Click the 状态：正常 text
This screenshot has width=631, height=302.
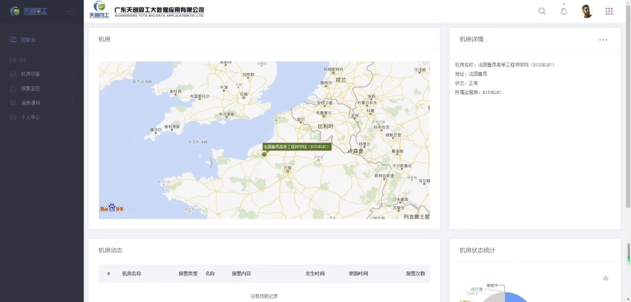pos(466,83)
